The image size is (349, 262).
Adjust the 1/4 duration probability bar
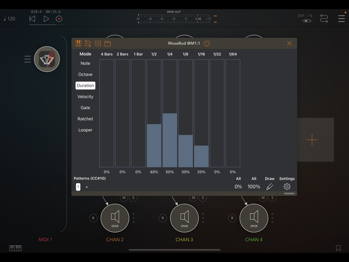click(170, 113)
